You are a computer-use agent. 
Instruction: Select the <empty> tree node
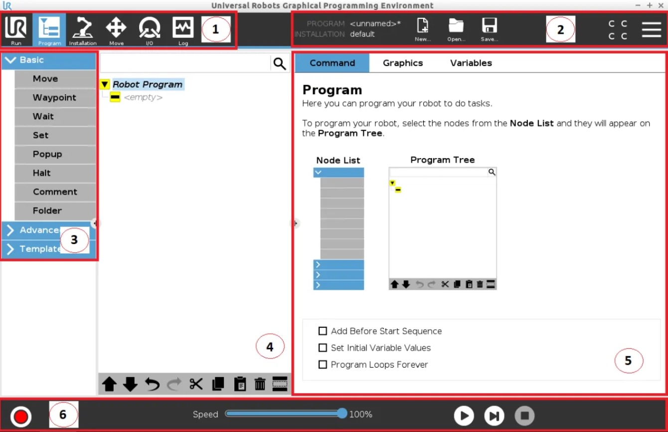143,97
